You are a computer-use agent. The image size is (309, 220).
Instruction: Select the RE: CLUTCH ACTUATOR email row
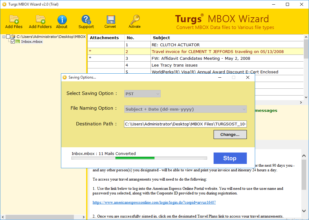195,45
